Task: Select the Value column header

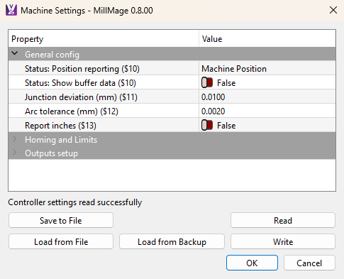Action: point(267,39)
